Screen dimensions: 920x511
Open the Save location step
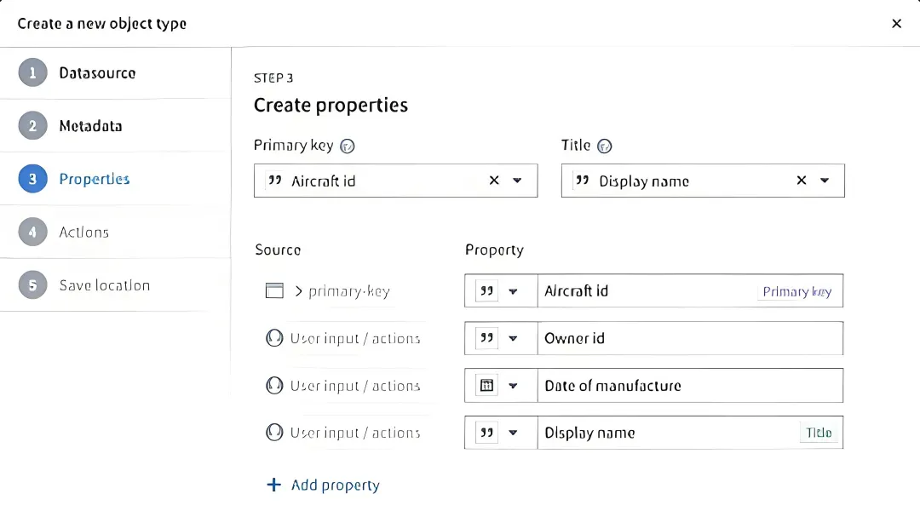pyautogui.click(x=104, y=285)
